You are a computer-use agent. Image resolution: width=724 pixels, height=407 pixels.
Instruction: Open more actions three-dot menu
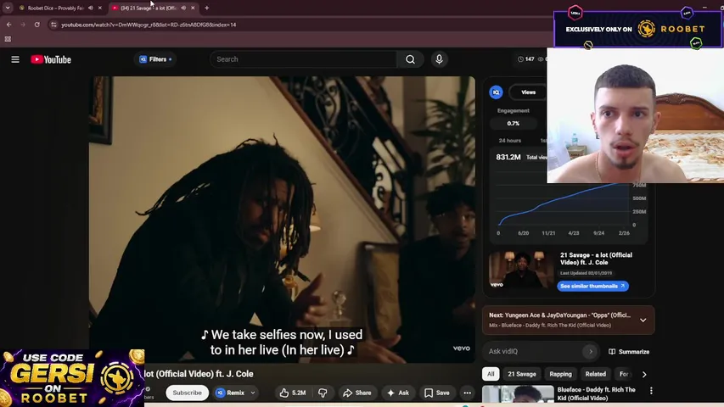pos(468,393)
